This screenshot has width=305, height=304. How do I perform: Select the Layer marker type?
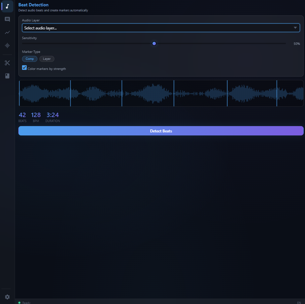point(47,59)
